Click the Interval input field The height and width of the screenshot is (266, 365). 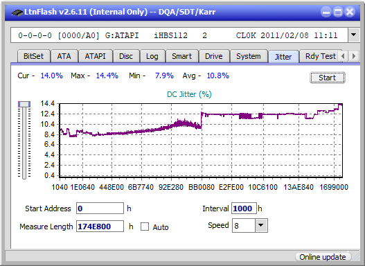coord(244,209)
